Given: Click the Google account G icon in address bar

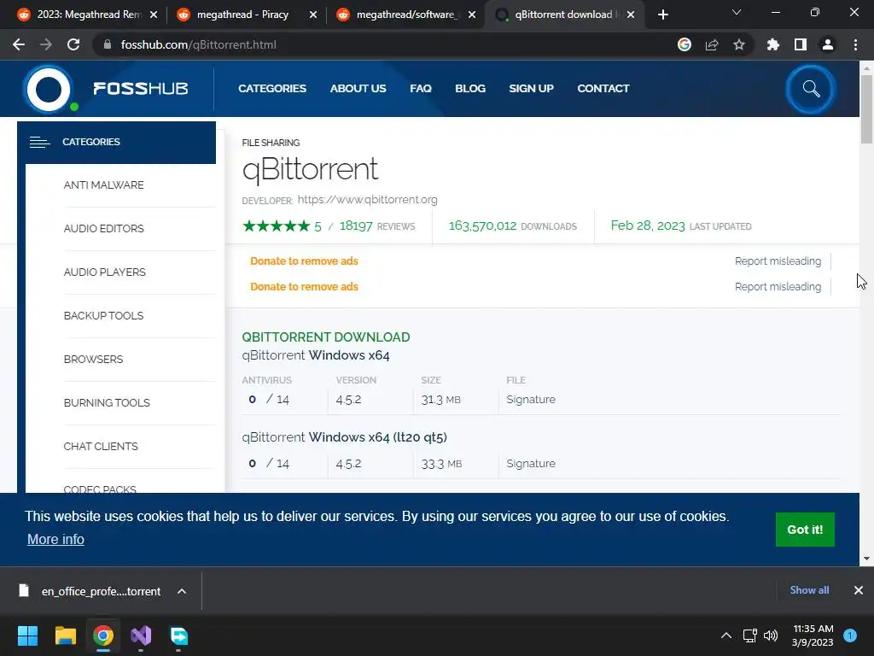Looking at the screenshot, I should [685, 44].
